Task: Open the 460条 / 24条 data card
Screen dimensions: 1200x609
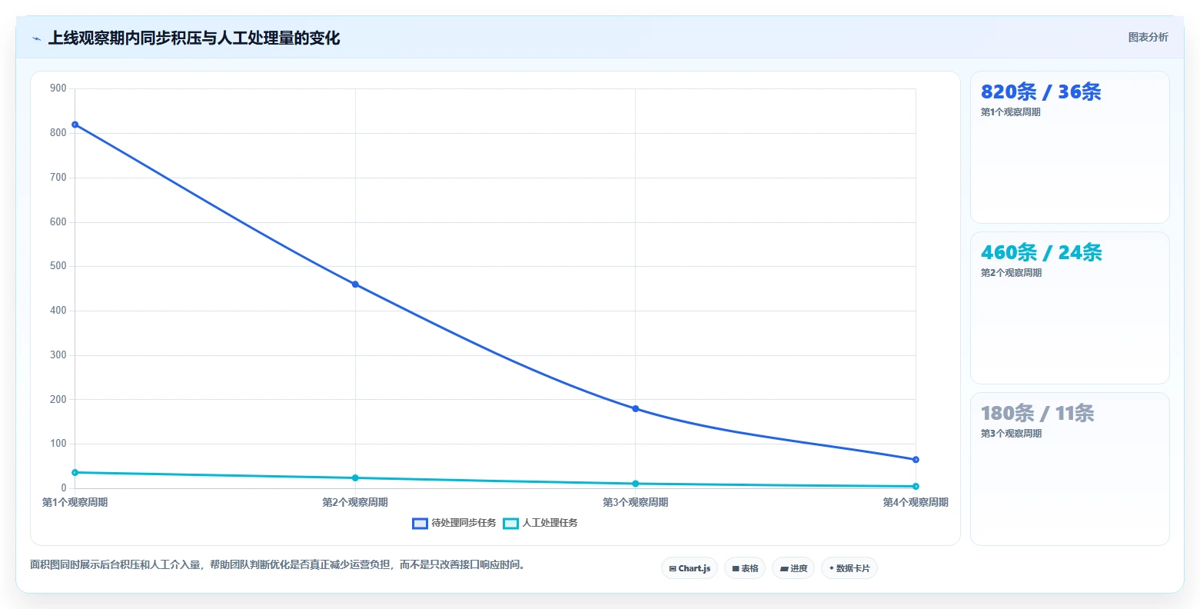Action: coord(1069,308)
